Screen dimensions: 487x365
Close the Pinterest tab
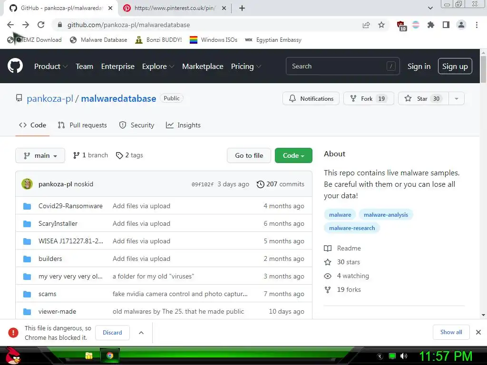click(x=224, y=9)
